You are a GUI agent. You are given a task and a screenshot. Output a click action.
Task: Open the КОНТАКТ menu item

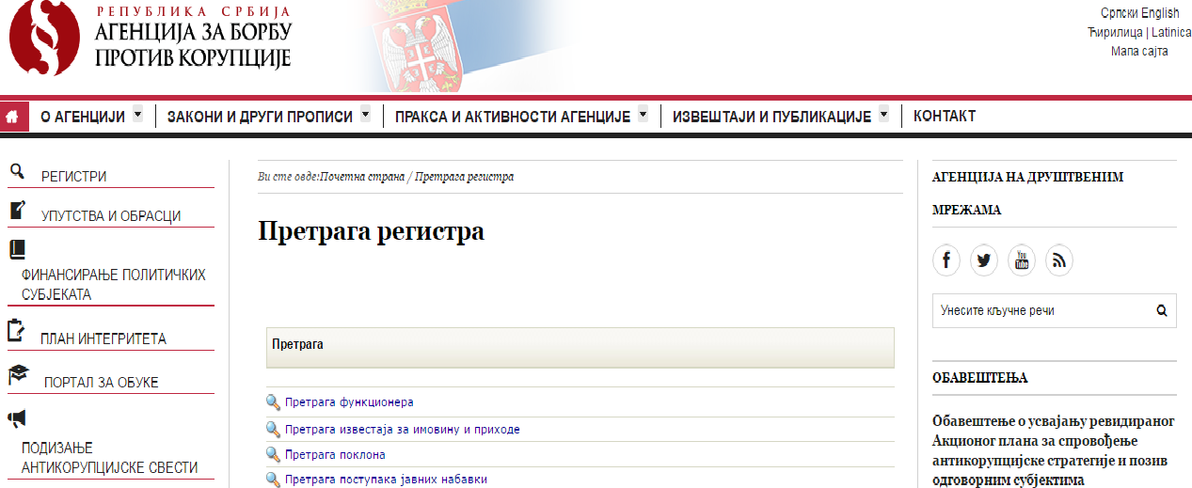[944, 117]
